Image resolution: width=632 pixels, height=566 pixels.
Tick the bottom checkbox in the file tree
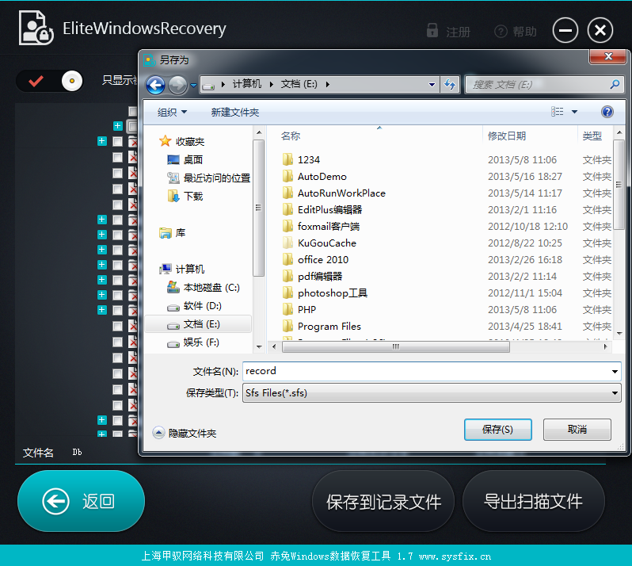click(118, 434)
